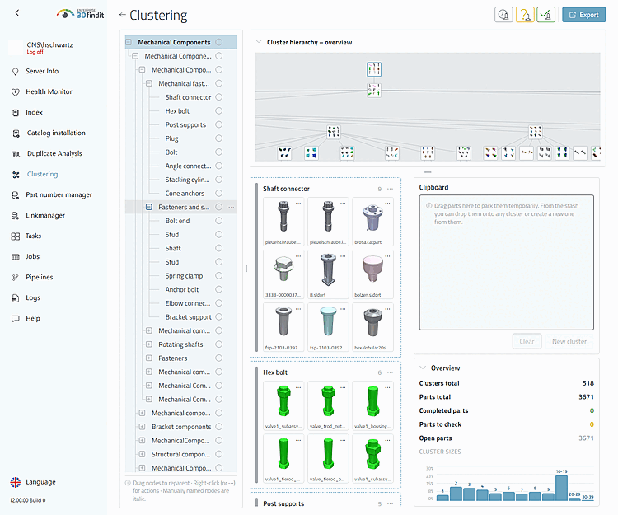
Task: Toggle the status circle for Hex bolt row
Action: 219,110
